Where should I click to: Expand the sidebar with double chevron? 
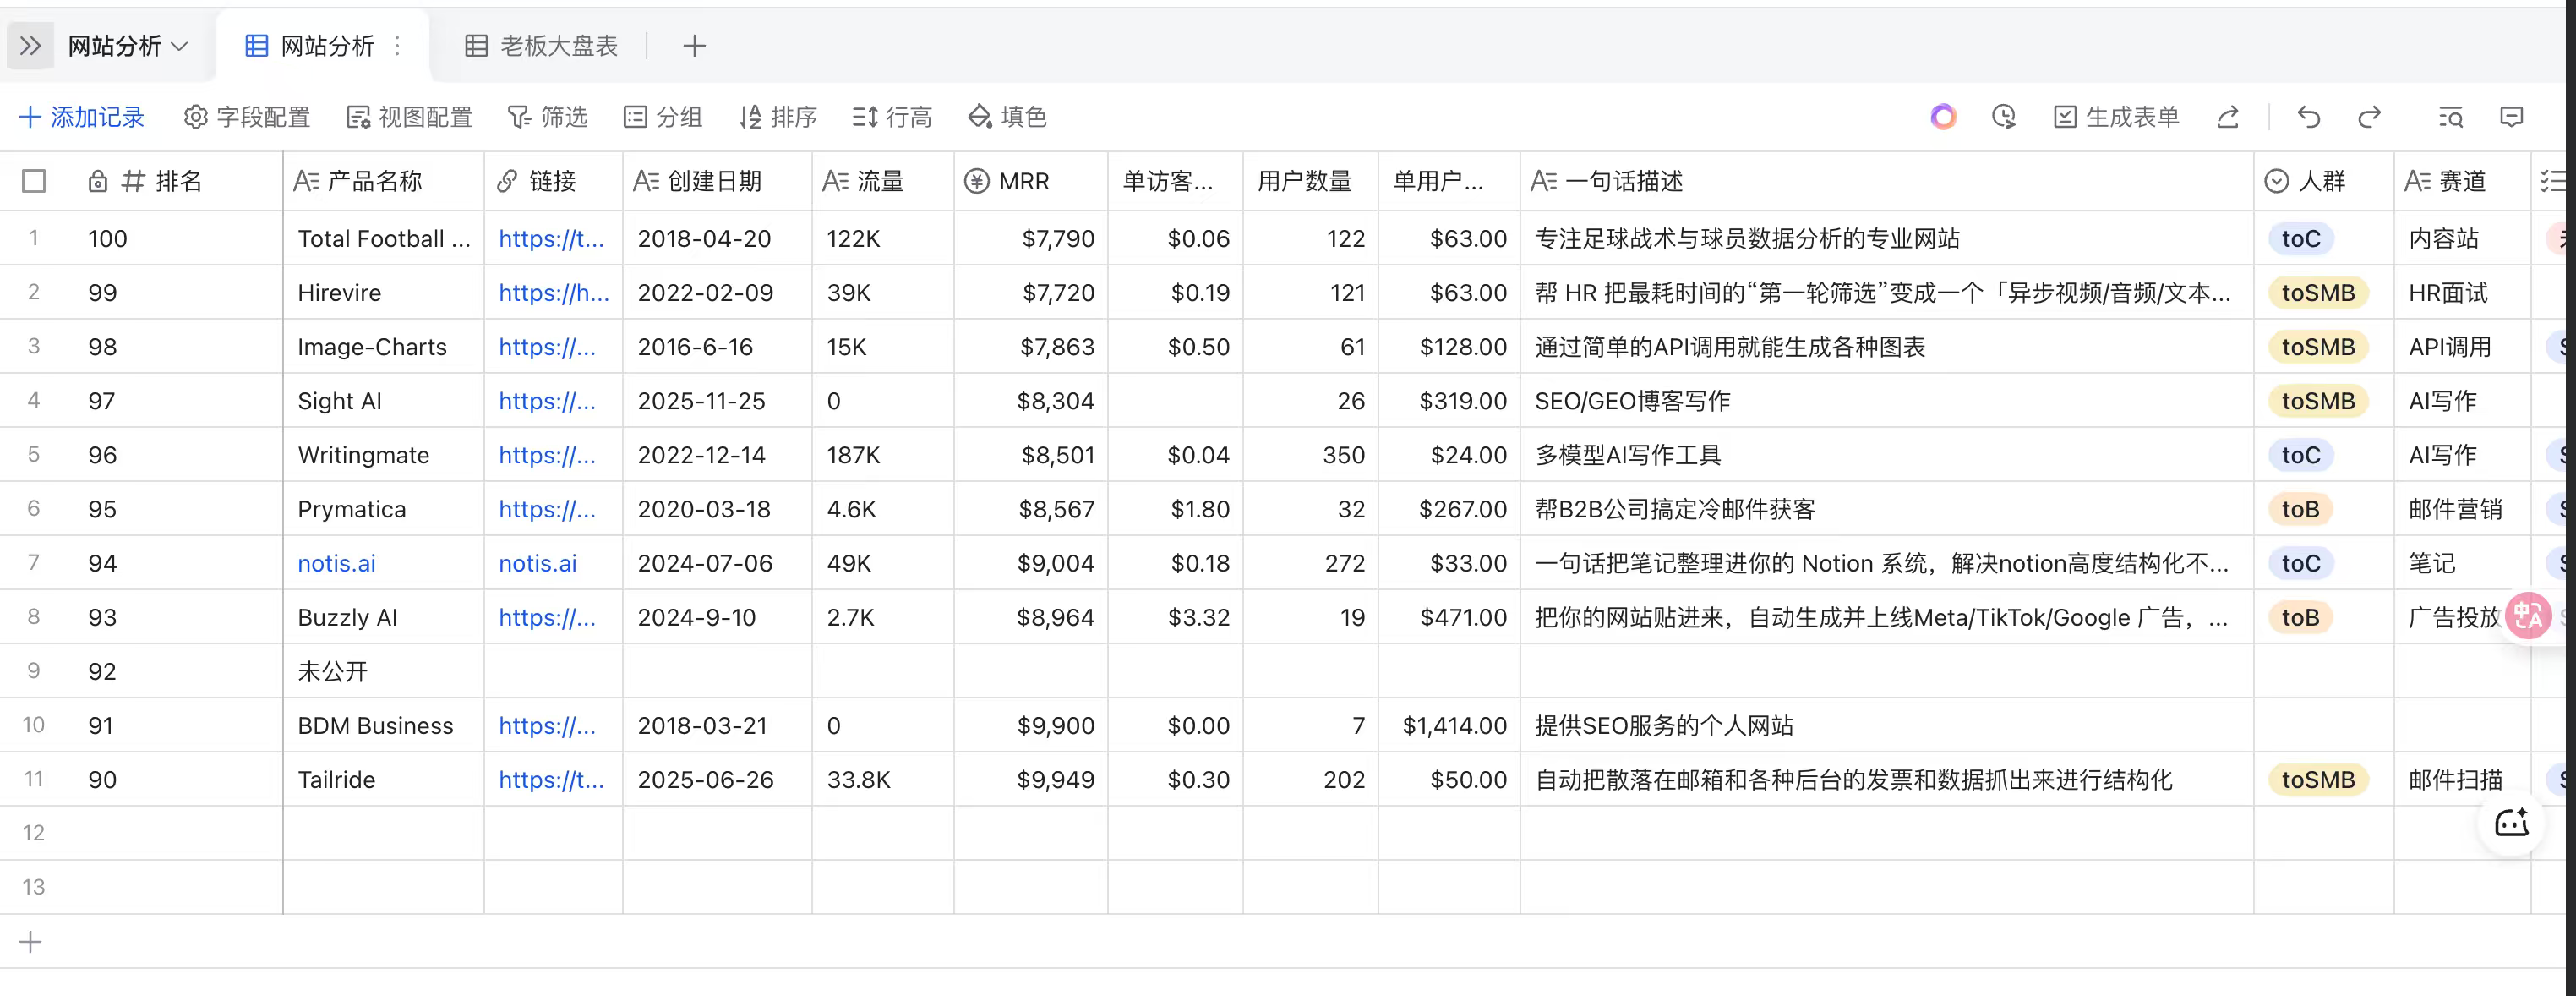[x=31, y=46]
